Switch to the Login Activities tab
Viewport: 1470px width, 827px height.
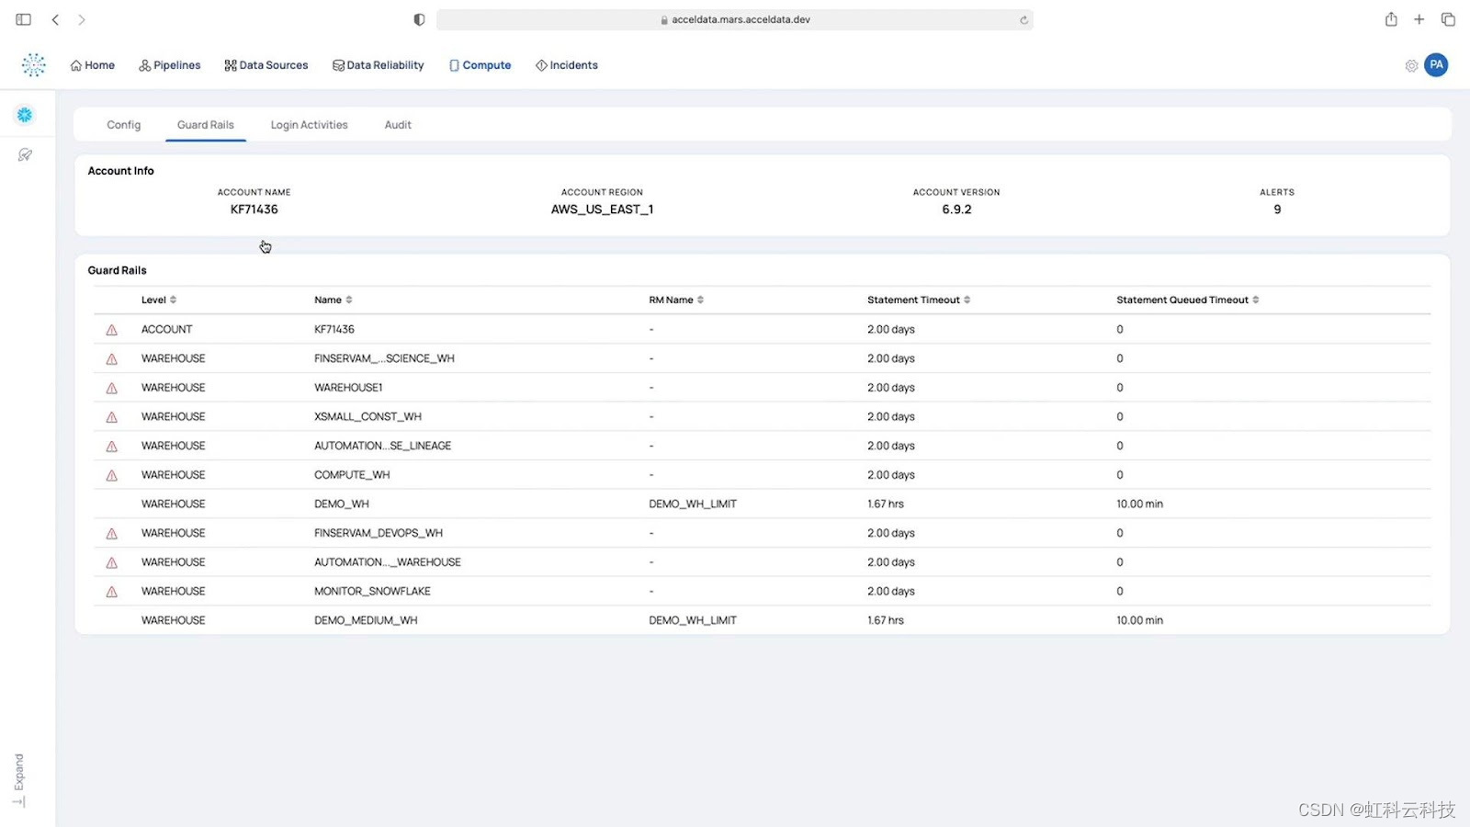click(309, 125)
